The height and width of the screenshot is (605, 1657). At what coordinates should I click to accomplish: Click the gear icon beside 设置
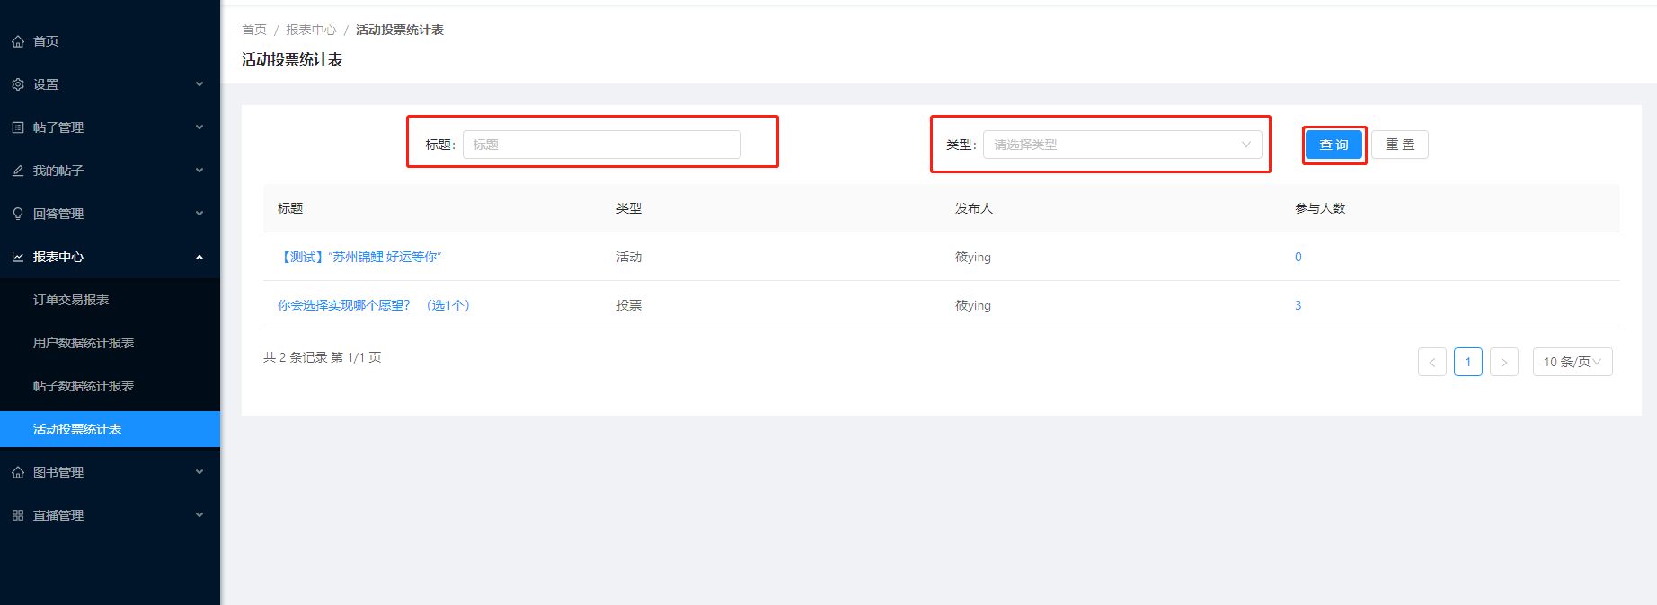pyautogui.click(x=18, y=84)
